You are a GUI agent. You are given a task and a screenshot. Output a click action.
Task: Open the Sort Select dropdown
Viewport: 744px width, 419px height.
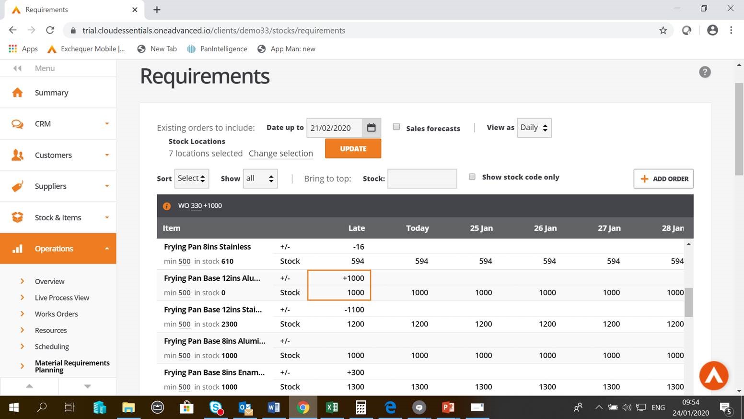pos(191,179)
